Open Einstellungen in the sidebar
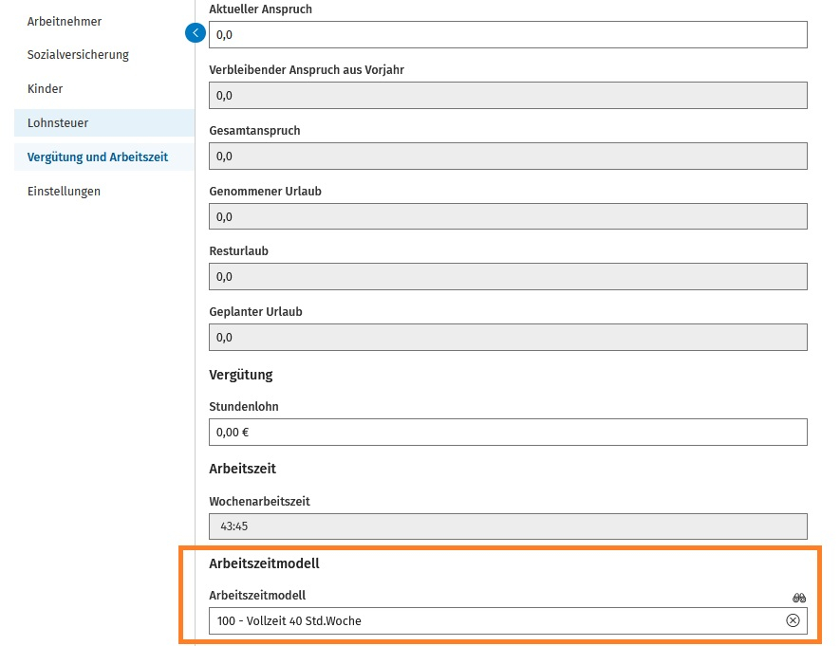 click(x=64, y=191)
